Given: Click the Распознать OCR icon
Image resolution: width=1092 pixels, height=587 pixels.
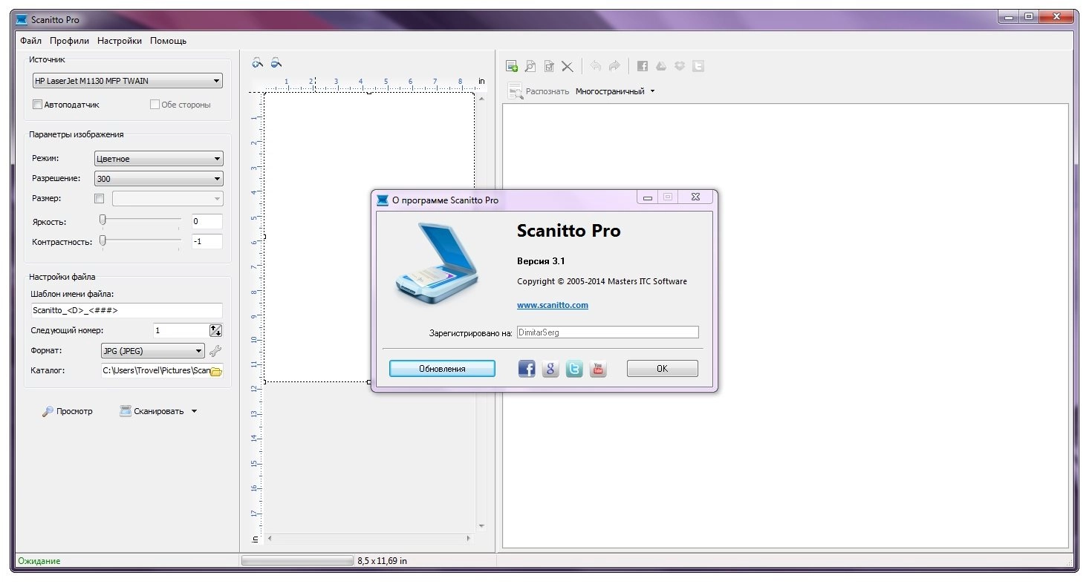Looking at the screenshot, I should [x=516, y=91].
